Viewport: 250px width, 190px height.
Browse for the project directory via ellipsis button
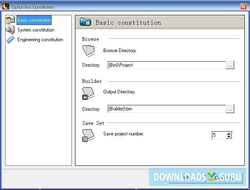230,65
